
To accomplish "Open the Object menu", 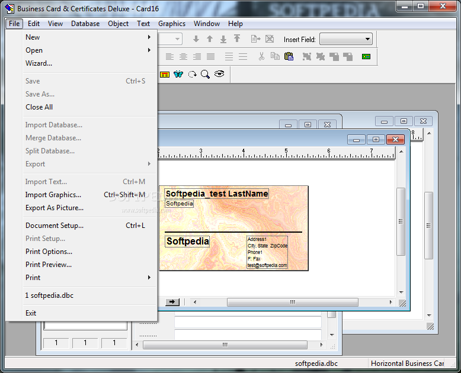I will coord(118,24).
